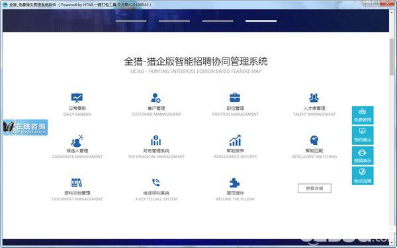Click the heading 全猎-猎企版智能招聘协同管理系统

tap(196, 62)
